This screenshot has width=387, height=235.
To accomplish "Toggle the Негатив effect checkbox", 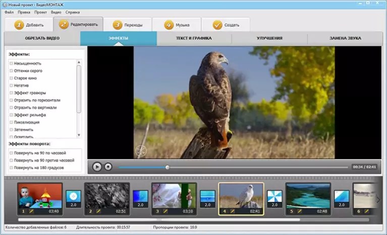I will (11, 86).
